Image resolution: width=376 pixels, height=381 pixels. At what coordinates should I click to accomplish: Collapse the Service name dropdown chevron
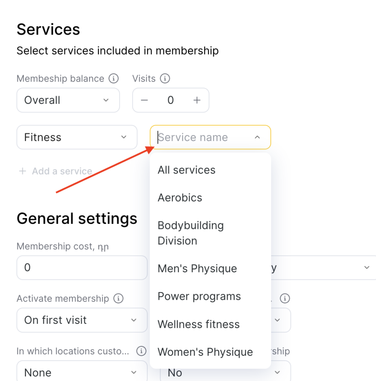point(257,137)
